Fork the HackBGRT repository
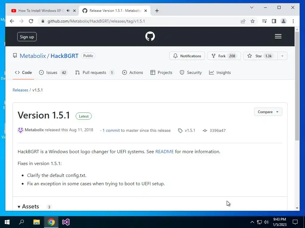The image size is (305, 228). pyautogui.click(x=224, y=56)
